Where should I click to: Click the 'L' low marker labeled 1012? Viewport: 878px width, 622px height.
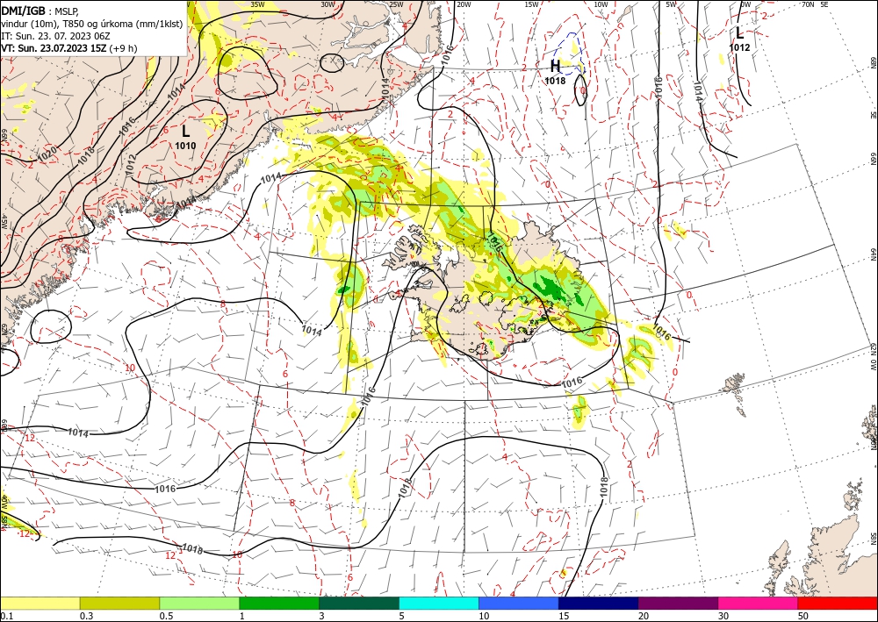point(739,33)
